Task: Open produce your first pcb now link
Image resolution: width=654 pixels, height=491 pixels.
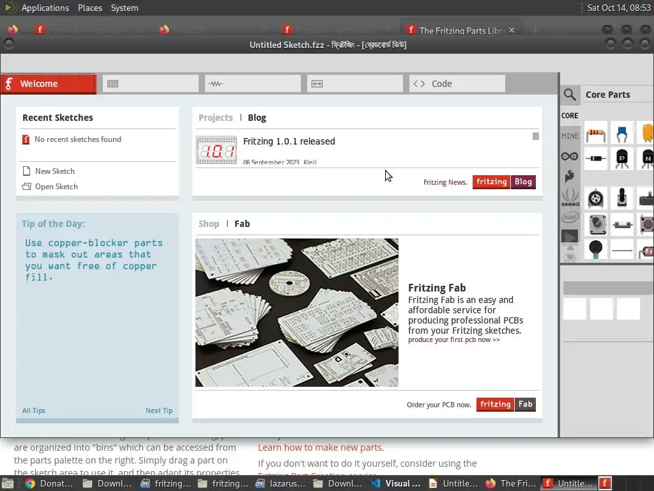Action: click(x=454, y=340)
